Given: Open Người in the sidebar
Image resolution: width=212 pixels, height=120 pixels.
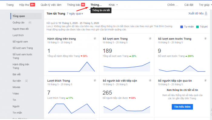Looking at the screenshot, I should click(x=16, y=106).
